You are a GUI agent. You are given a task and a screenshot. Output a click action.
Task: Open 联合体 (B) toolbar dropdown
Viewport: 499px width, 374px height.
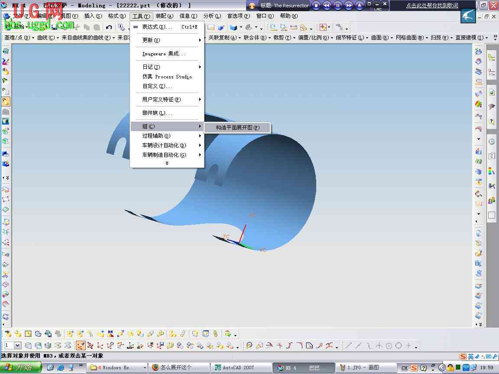tap(257, 38)
